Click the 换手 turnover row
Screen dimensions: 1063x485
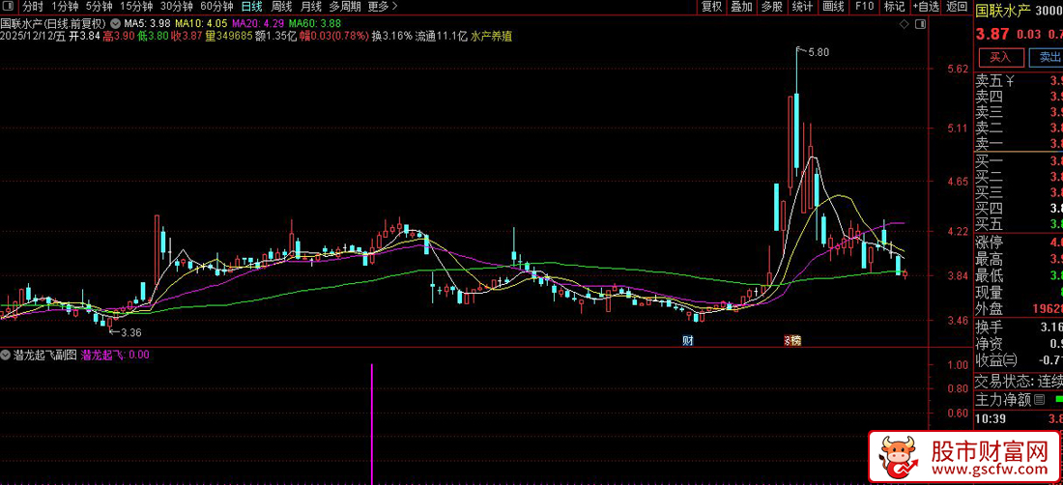pos(1019,328)
